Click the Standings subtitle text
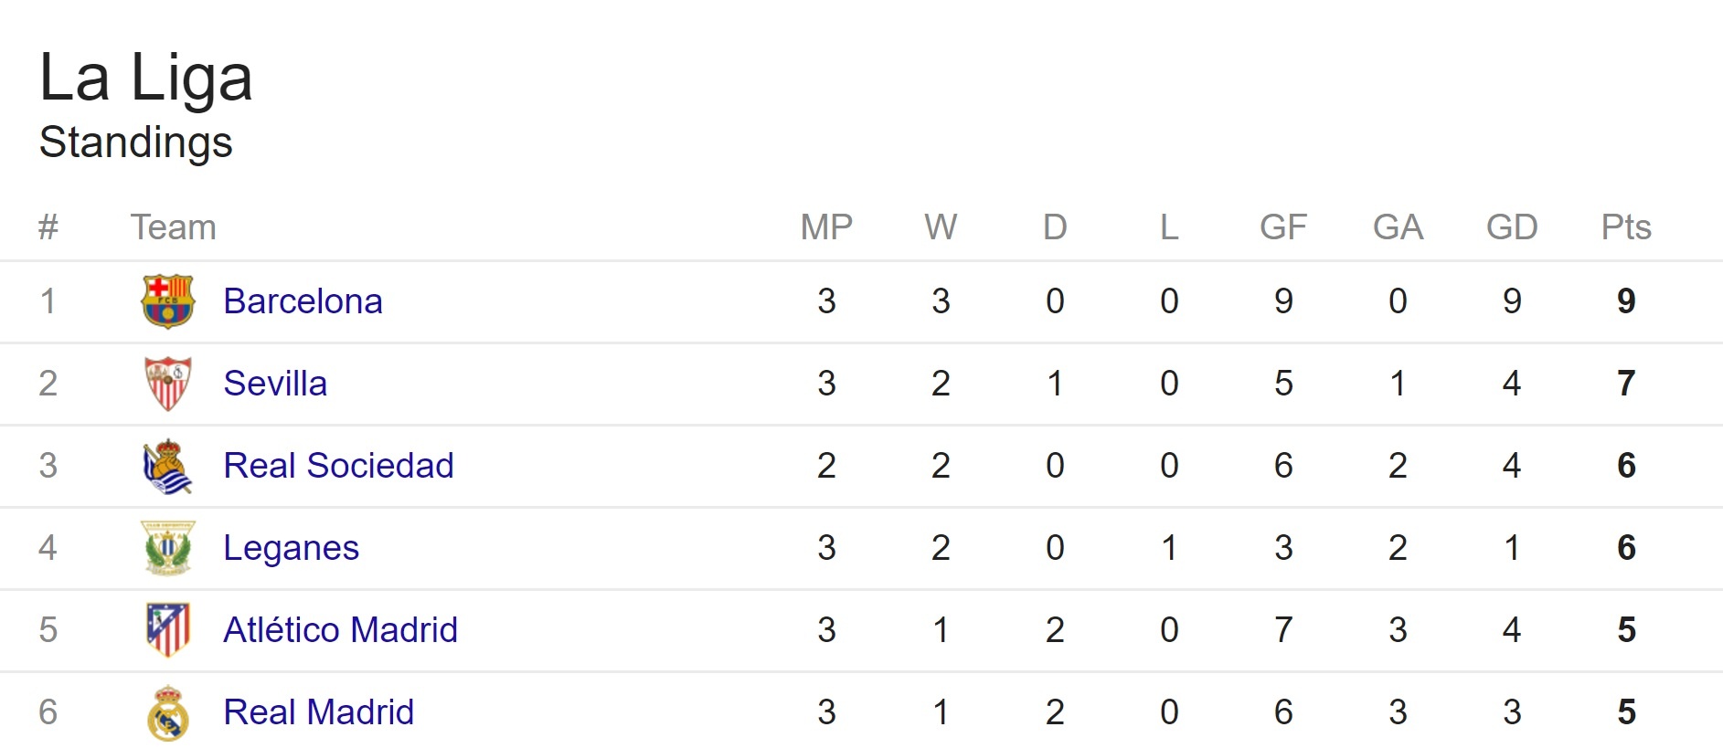1723x748 pixels. coord(136,142)
